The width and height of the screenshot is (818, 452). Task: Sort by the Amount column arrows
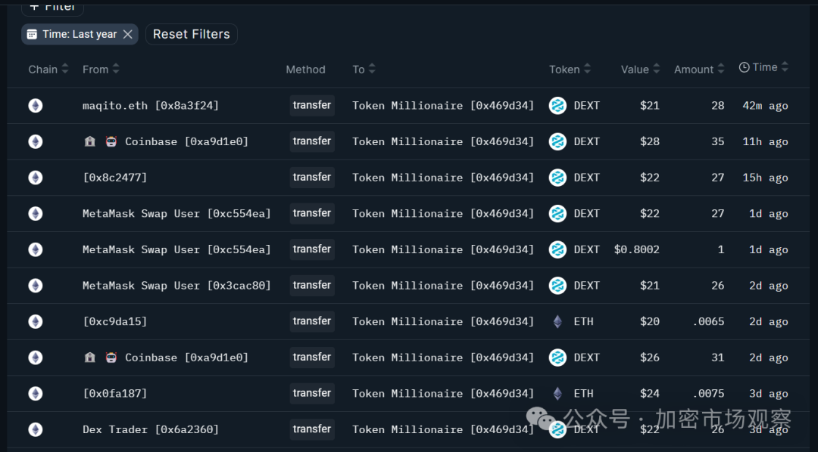pyautogui.click(x=721, y=68)
